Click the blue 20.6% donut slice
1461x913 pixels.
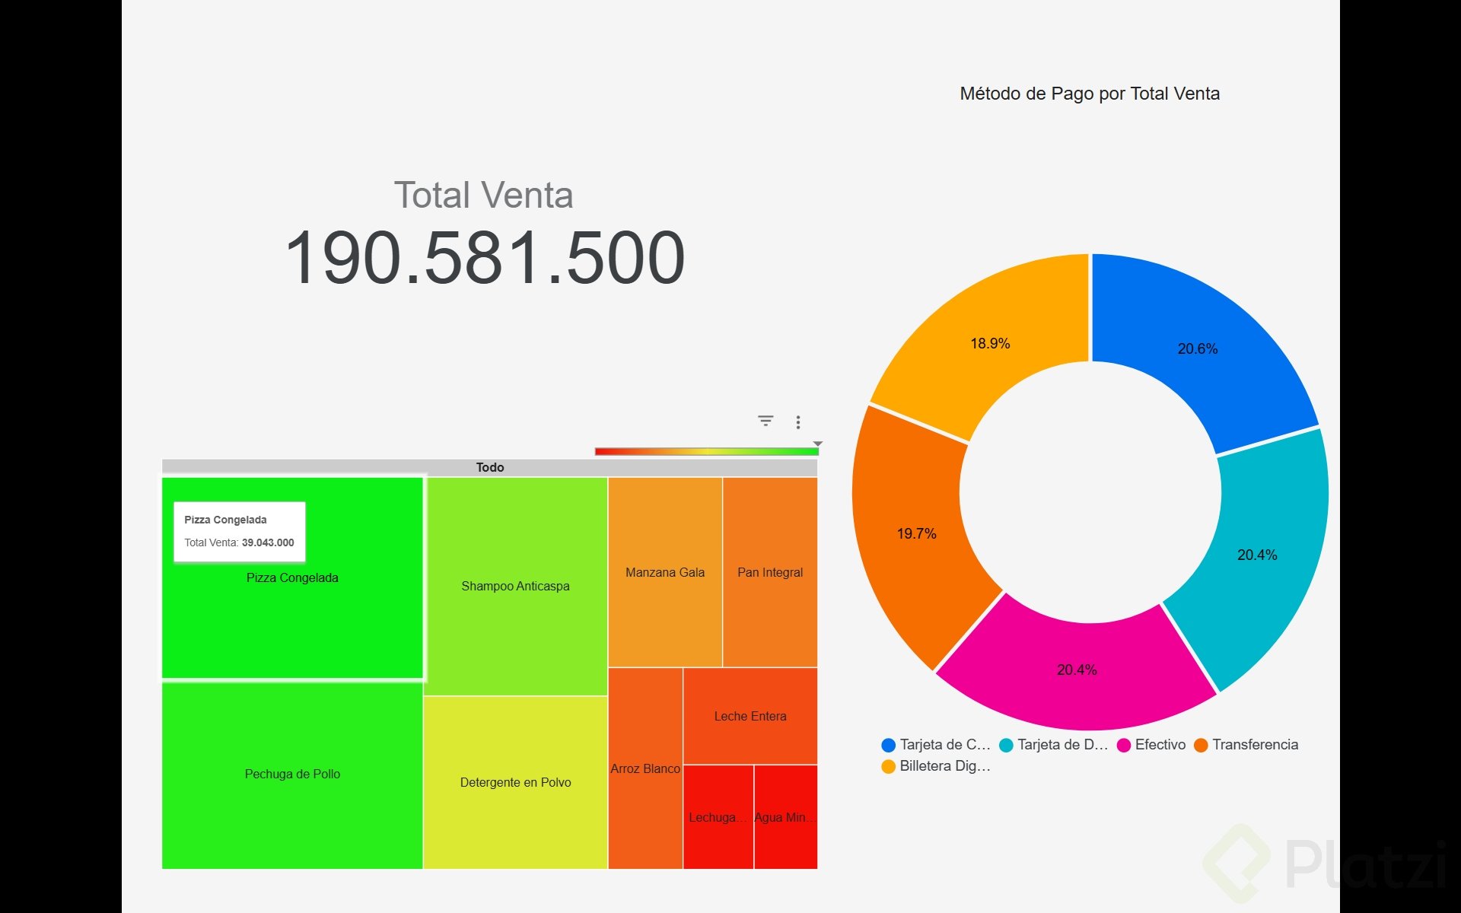[1198, 349]
